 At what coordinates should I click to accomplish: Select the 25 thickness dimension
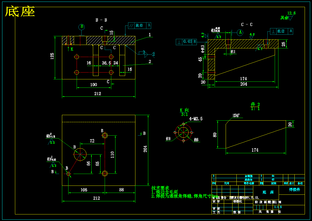pos(284,44)
